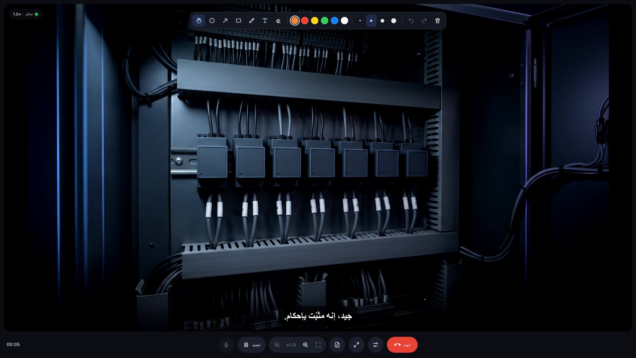
Task: Toggle the microphone mute button
Action: tap(226, 345)
